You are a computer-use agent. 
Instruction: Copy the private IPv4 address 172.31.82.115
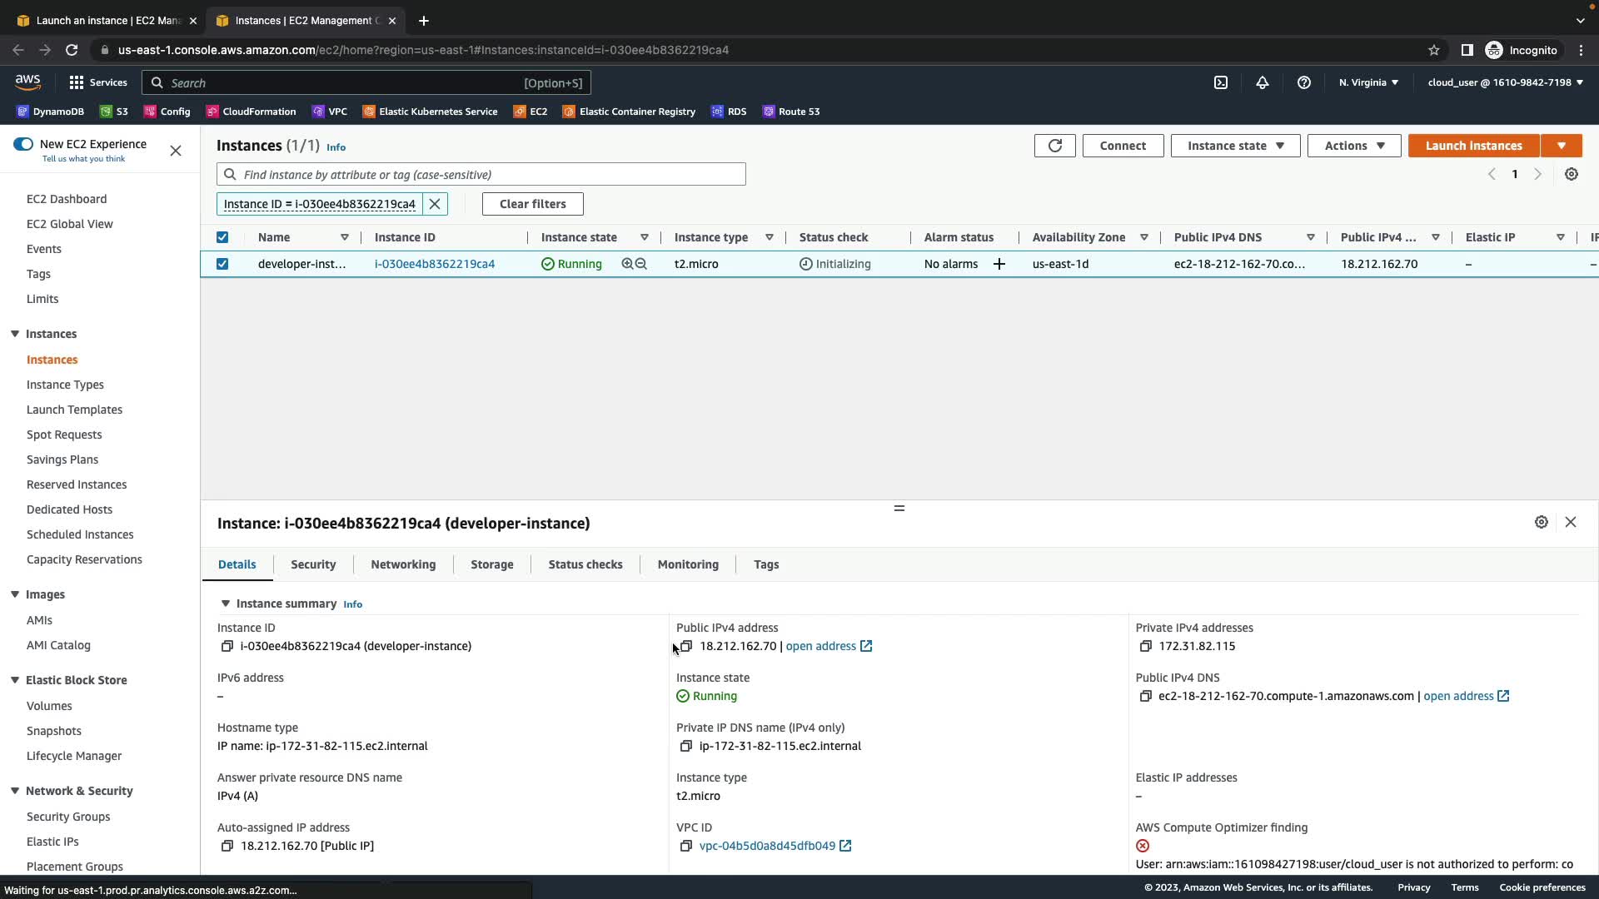pos(1145,646)
